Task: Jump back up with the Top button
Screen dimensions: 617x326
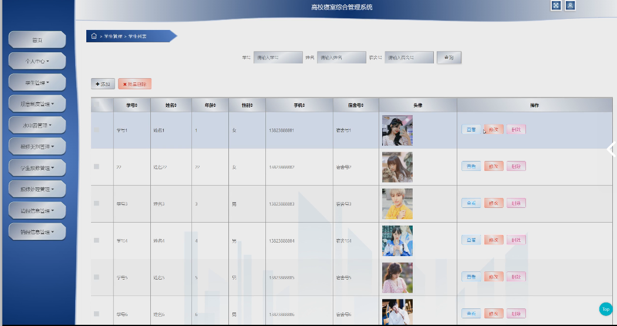Action: coord(606,309)
